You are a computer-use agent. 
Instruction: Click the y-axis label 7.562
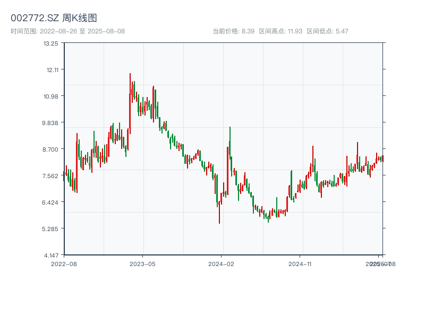[50, 176]
